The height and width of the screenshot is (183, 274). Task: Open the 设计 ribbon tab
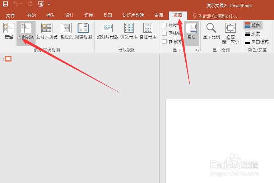[x=70, y=15]
